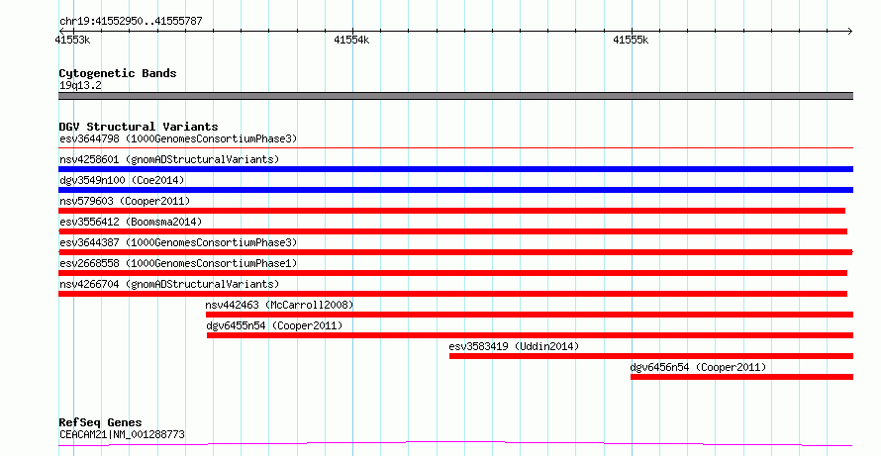Click the esv3644798 variant label
Screen dimensions: 881x456
(178, 138)
